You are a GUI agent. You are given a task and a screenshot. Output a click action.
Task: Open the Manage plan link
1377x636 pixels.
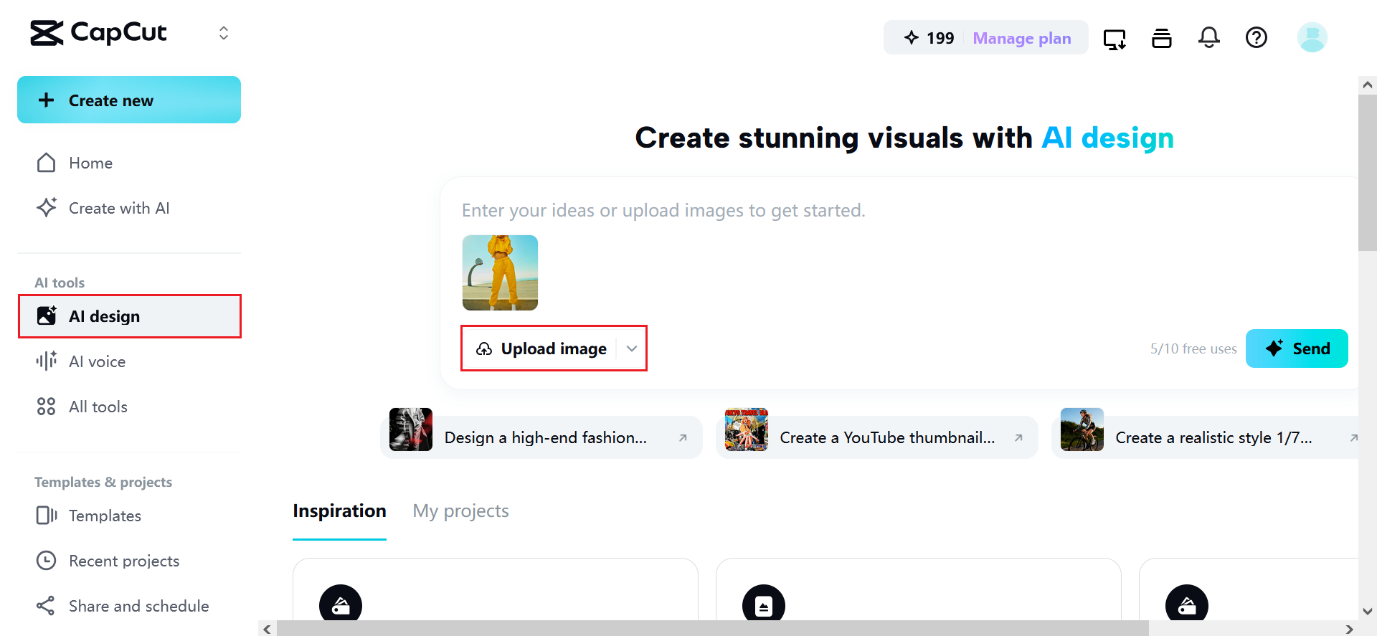click(x=1021, y=38)
